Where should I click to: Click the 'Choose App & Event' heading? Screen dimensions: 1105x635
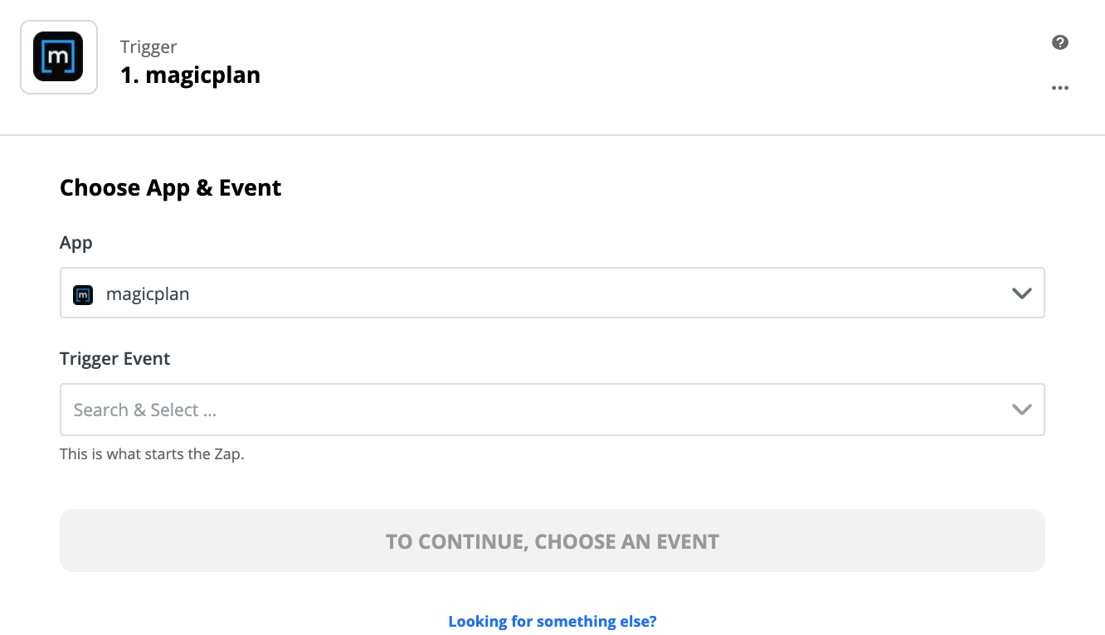(x=169, y=187)
